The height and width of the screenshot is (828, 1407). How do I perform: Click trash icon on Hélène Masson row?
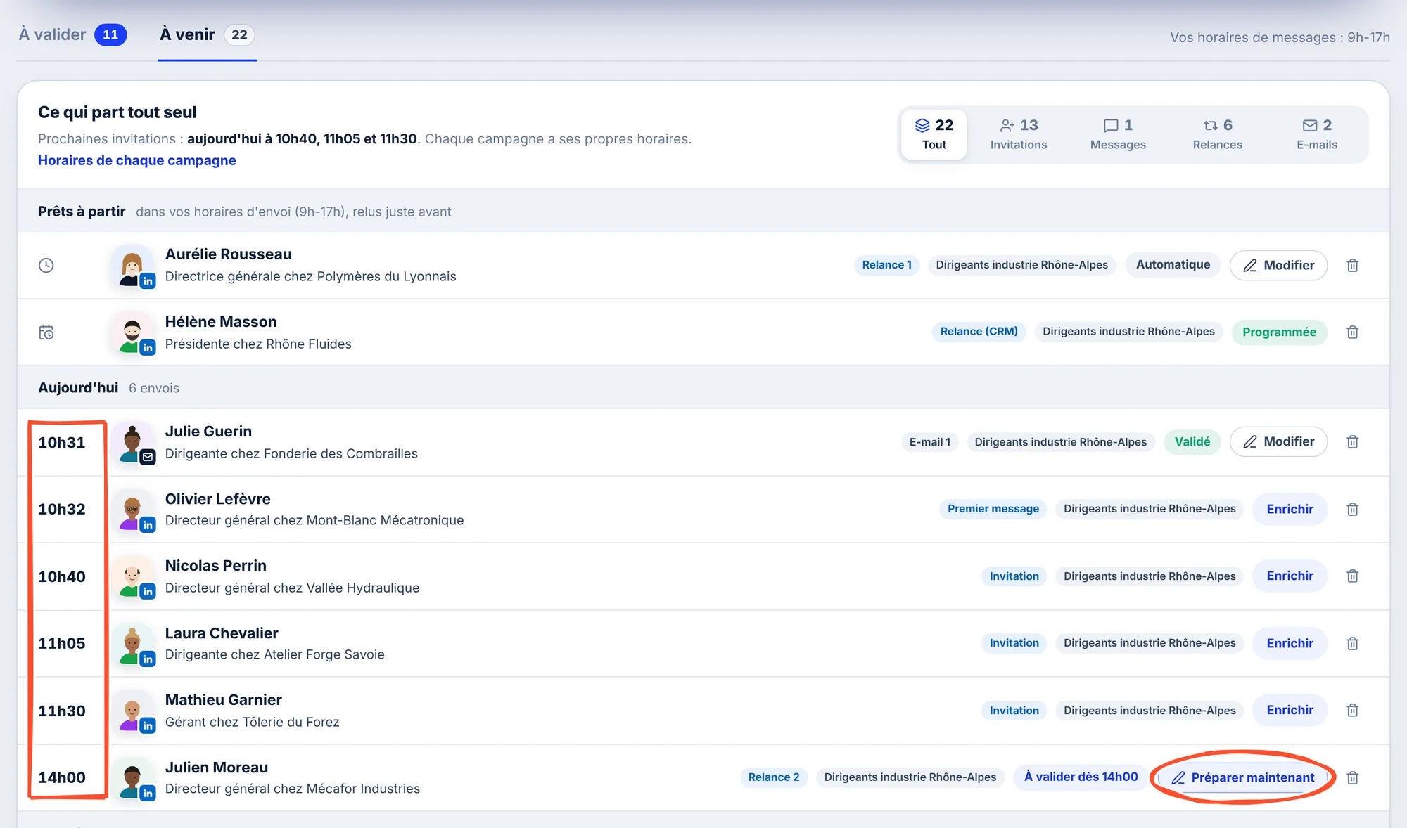click(x=1352, y=332)
